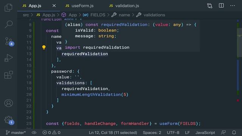Open the Explorer view in the activity bar
This screenshot has height=136, width=242.
coord(8,8)
